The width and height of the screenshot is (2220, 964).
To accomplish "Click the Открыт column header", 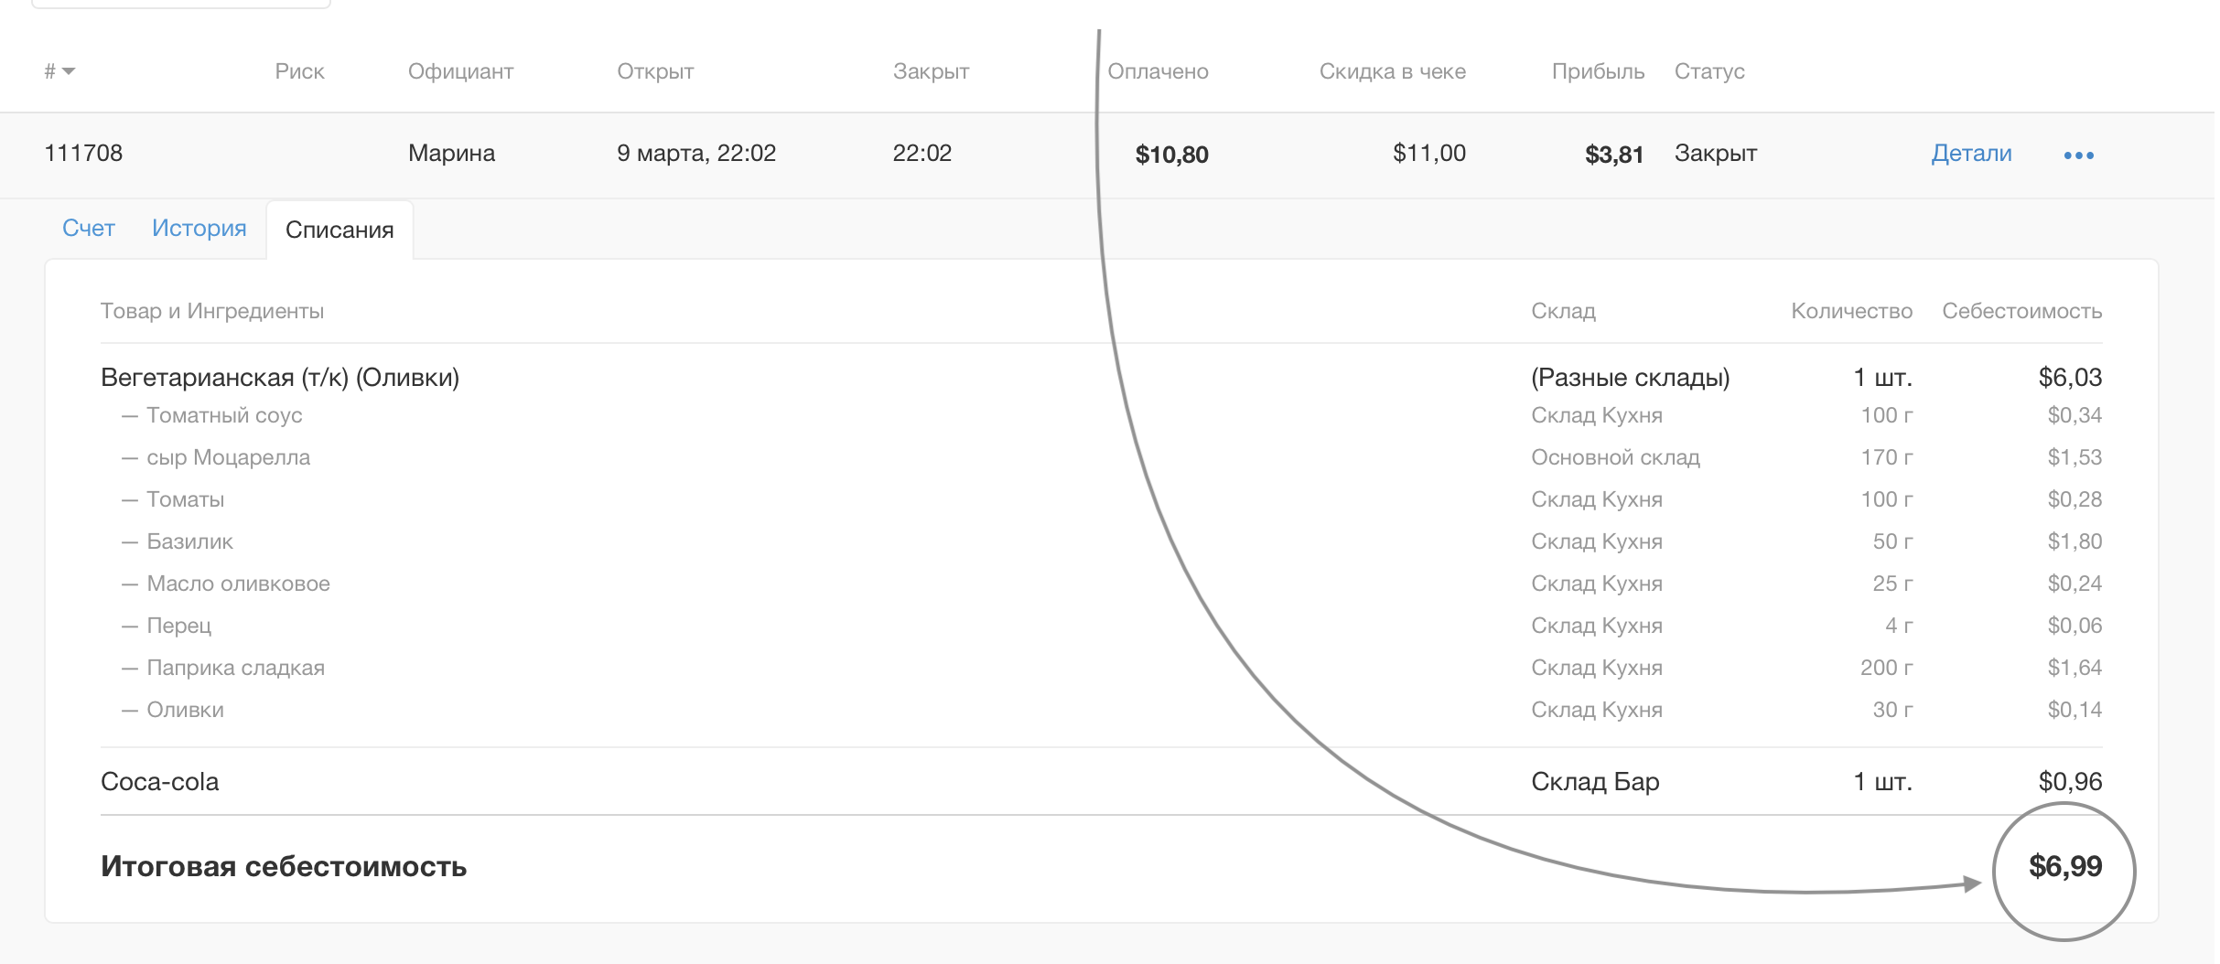I will 655,71.
